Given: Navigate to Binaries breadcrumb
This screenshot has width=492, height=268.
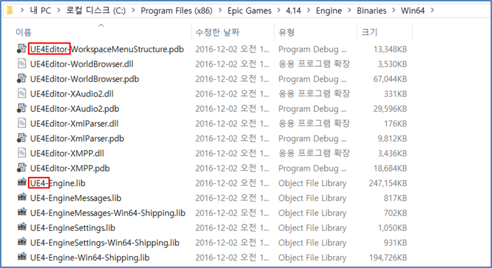Looking at the screenshot, I should tap(372, 11).
